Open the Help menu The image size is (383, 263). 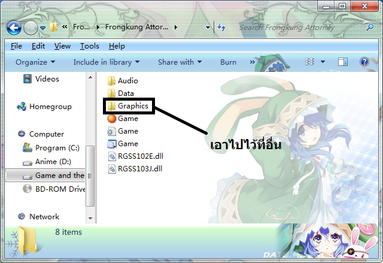[x=117, y=46]
